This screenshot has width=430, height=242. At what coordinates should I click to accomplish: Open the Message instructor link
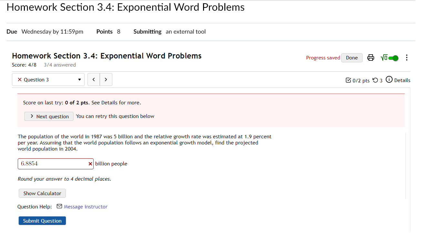85,206
